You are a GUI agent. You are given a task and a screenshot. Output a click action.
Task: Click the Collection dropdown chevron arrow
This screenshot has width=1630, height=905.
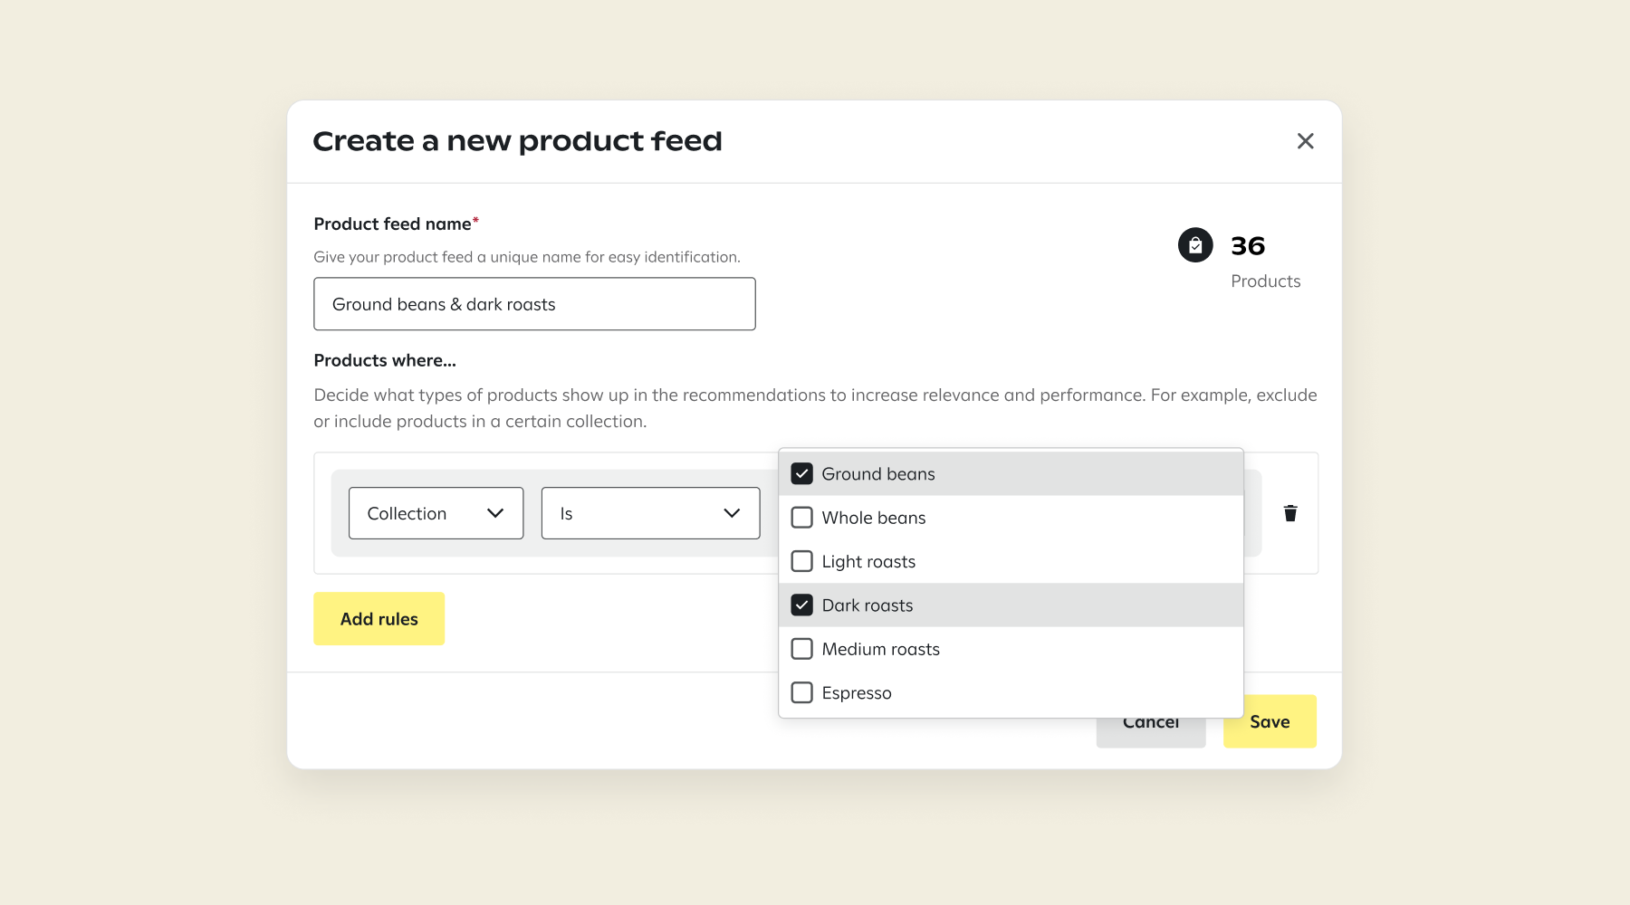495,513
